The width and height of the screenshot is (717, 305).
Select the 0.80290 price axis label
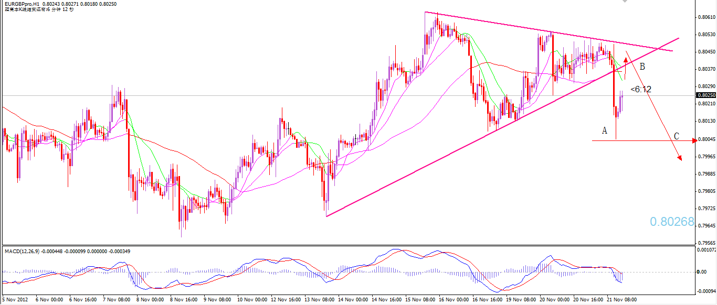point(706,86)
